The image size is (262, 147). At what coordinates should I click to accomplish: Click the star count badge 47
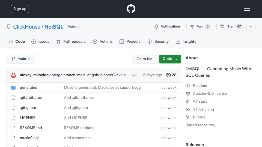239,26
